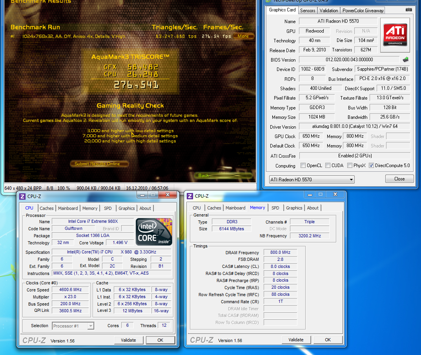Click Close button in GPU-Z

pyautogui.click(x=399, y=179)
